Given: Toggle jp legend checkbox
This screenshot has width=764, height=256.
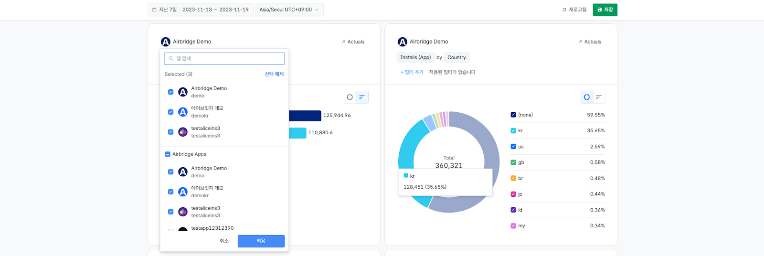Looking at the screenshot, I should point(513,194).
